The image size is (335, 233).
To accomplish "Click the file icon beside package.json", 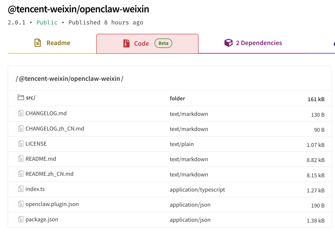I will pos(21,219).
